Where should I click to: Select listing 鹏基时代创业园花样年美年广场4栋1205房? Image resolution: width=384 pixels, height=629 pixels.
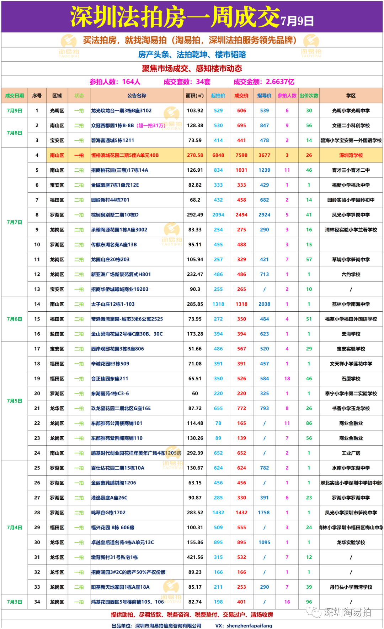tap(136, 453)
